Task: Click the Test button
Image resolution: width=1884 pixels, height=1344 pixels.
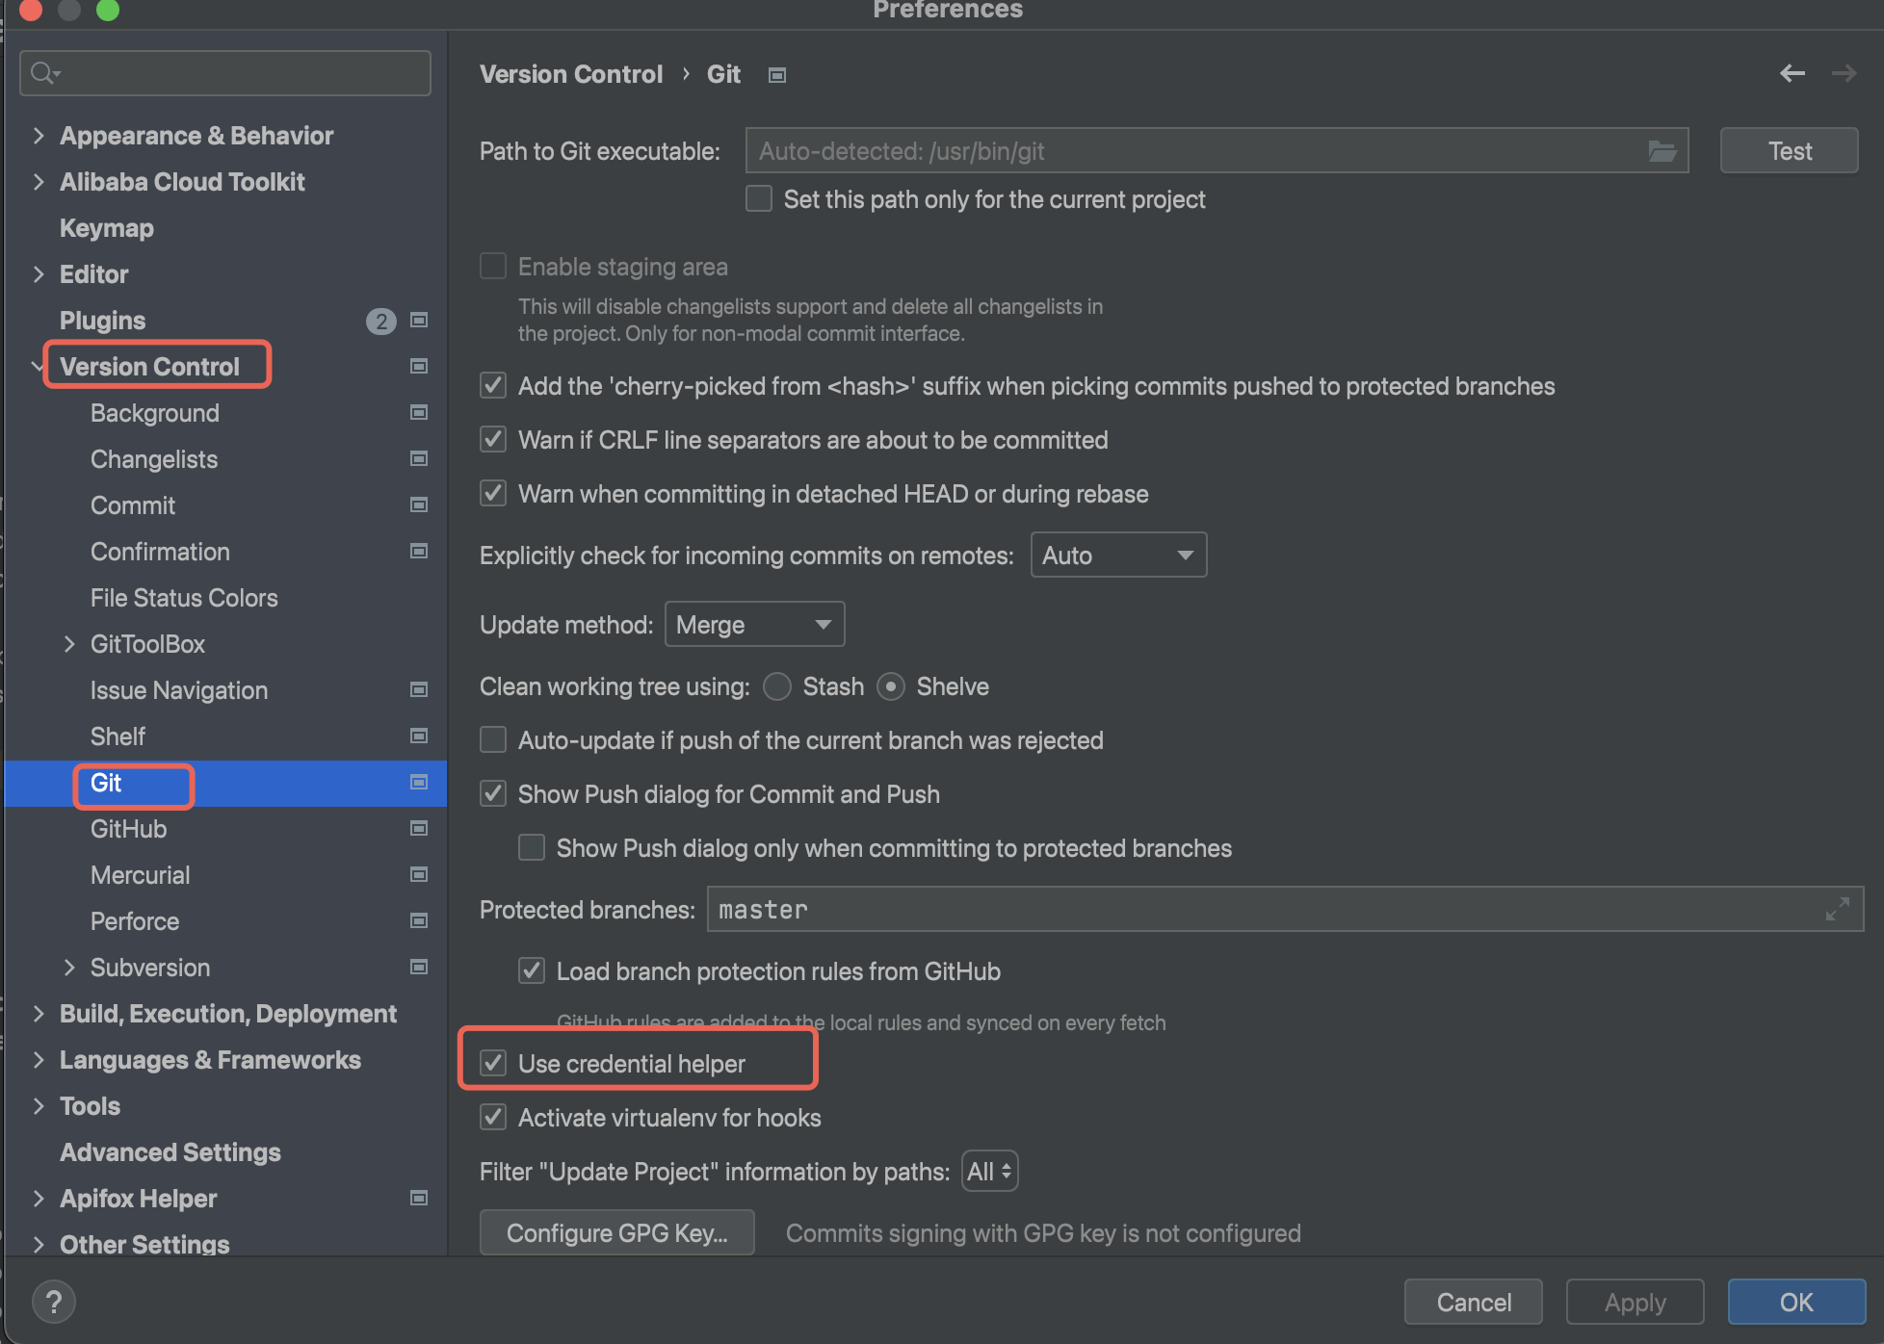Action: click(1789, 151)
